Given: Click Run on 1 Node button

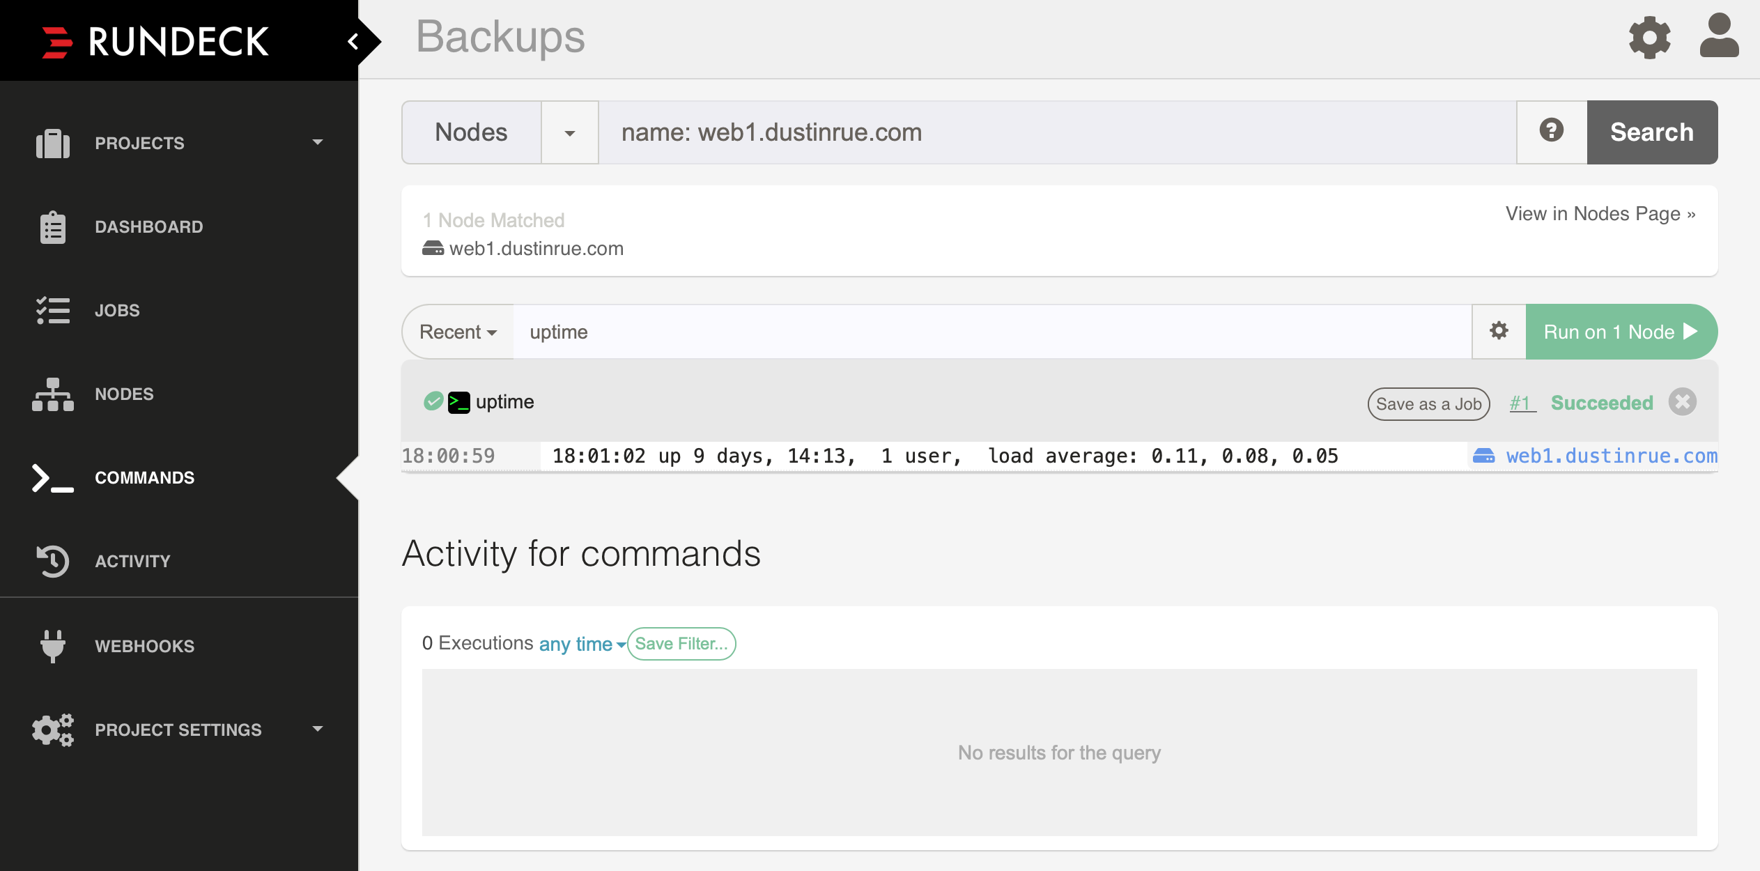Looking at the screenshot, I should coord(1621,332).
